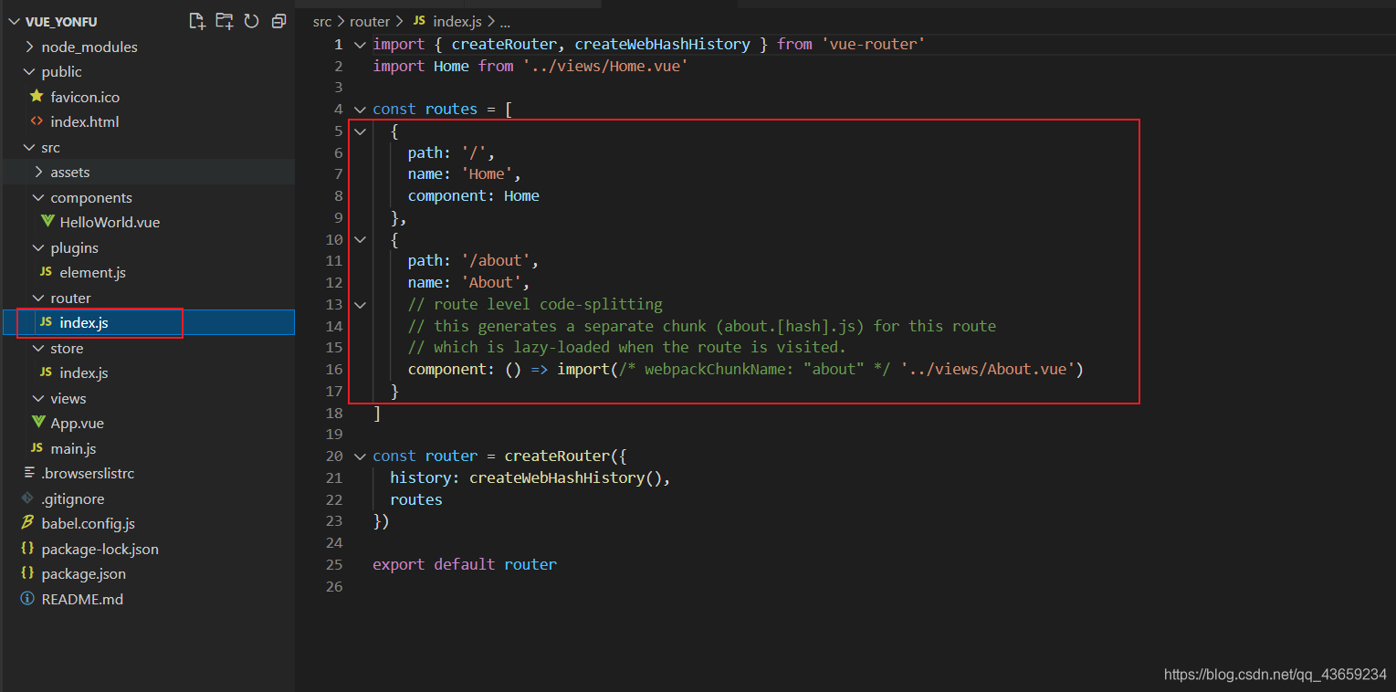The height and width of the screenshot is (692, 1396).
Task: Click the src breadcrumb segment
Action: coord(322,21)
